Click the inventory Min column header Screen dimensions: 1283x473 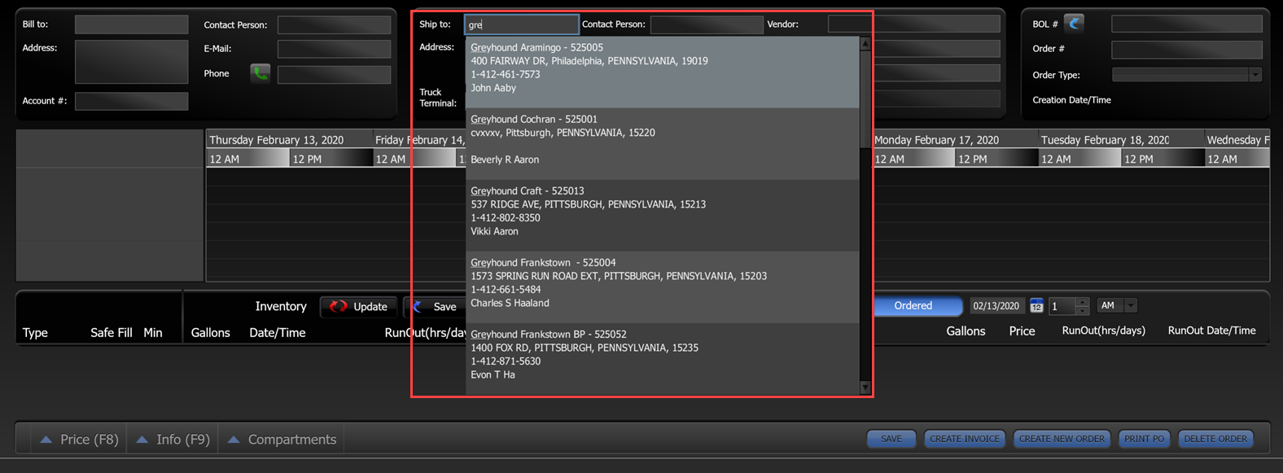click(153, 333)
